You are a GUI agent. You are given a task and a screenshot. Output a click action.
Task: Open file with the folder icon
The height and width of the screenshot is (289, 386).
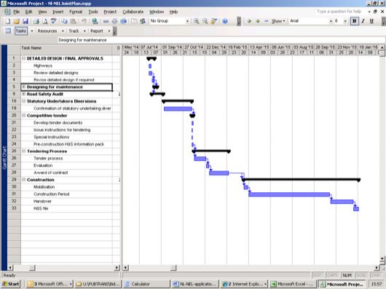pos(17,21)
